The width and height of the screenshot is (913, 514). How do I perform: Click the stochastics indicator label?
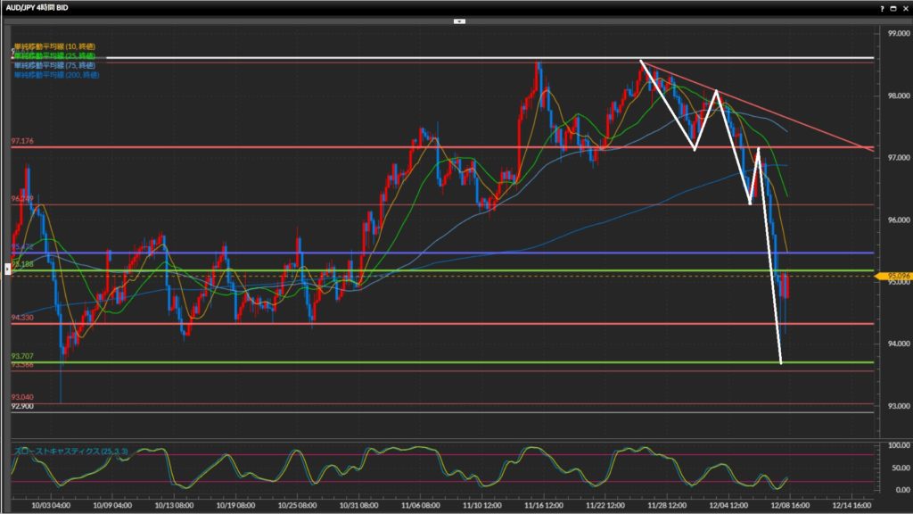click(x=71, y=452)
